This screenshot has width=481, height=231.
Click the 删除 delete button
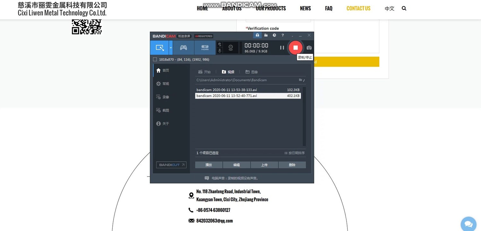coord(292,165)
